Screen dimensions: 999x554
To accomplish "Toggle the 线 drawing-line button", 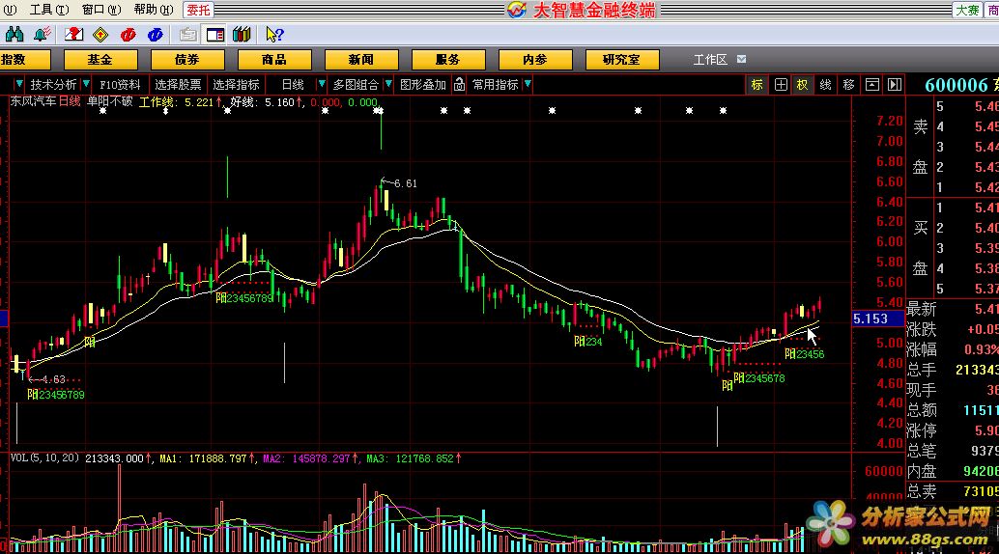I will (x=826, y=85).
